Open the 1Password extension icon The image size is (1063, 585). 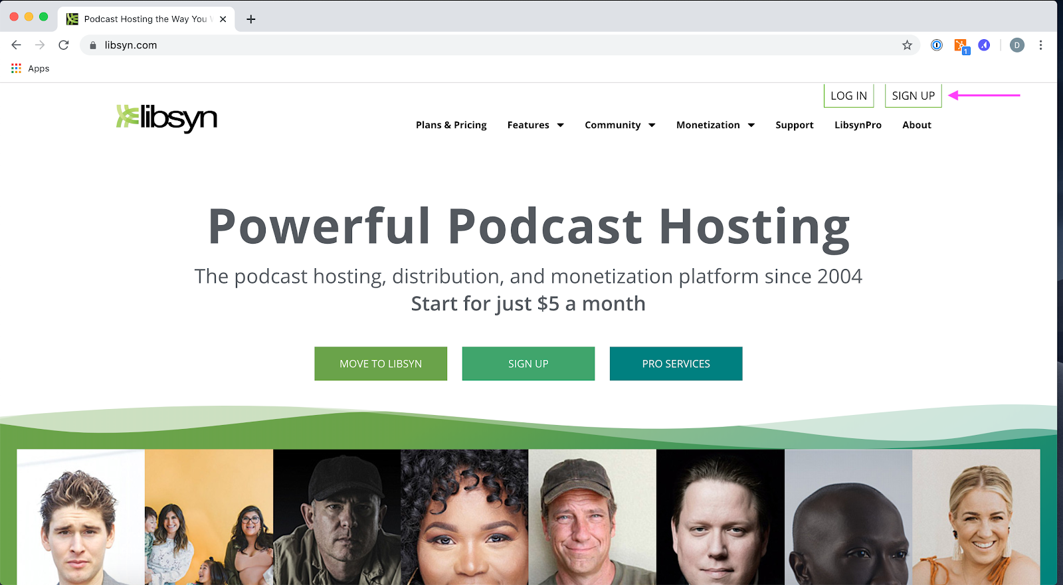click(x=937, y=45)
